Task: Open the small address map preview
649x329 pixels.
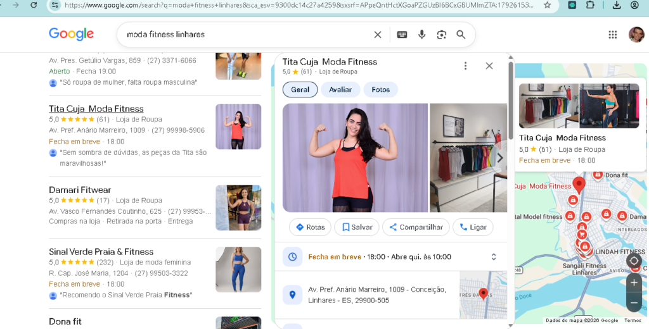Action: click(x=484, y=295)
